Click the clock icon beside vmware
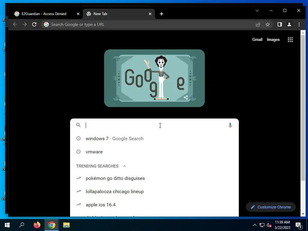Screen dimensions: 308x231 79,152
